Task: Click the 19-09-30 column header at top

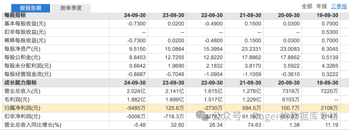Action: [x=327, y=15]
